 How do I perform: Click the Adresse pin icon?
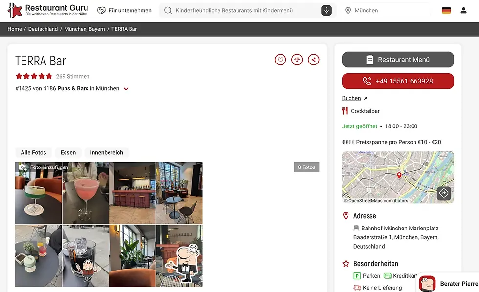pyautogui.click(x=346, y=216)
